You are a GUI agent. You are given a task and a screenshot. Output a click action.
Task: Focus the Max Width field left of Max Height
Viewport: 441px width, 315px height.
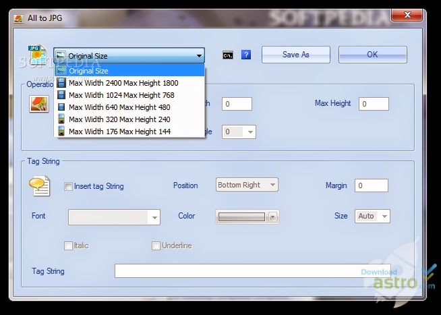pos(237,104)
